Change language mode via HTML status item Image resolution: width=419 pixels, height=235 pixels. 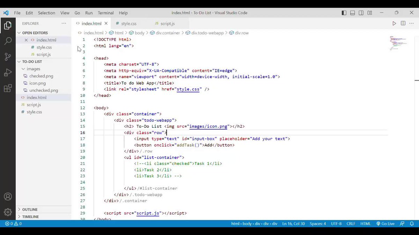(366, 224)
